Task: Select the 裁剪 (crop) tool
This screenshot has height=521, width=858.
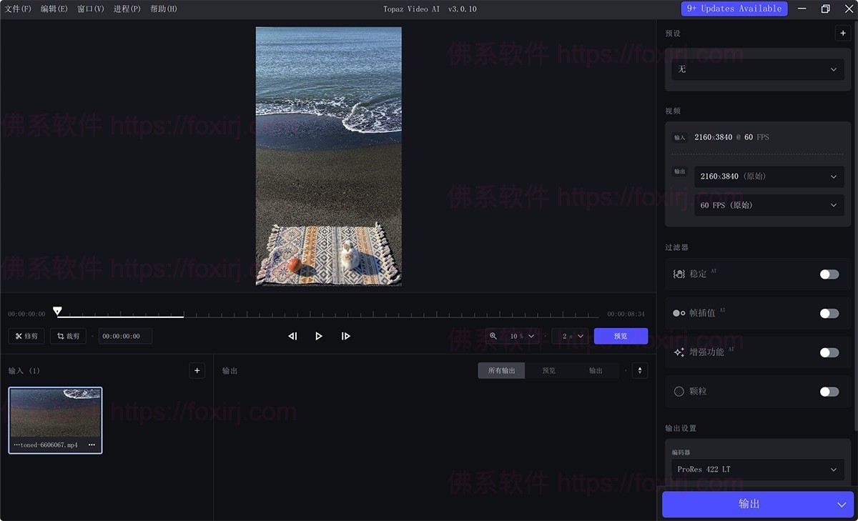Action: click(68, 336)
